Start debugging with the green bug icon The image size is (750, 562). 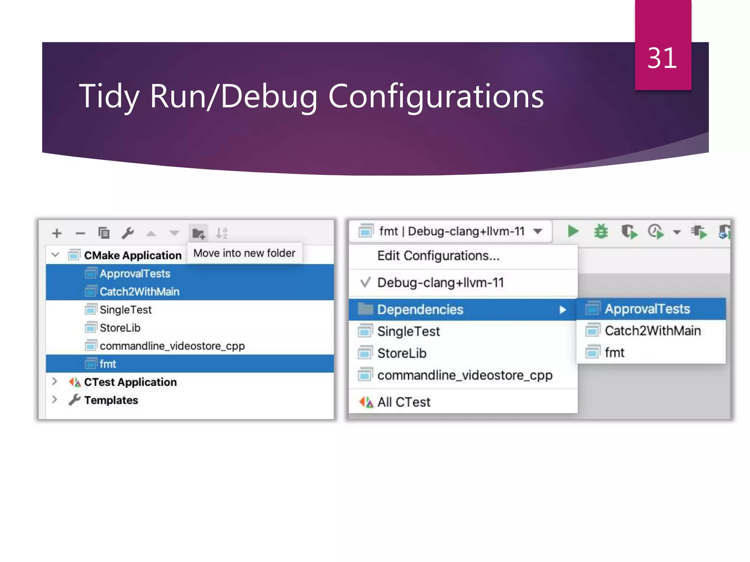point(601,231)
